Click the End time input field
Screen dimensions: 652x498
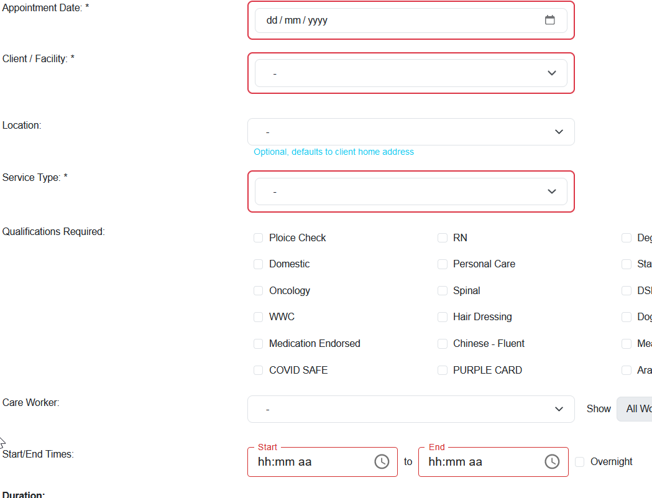482,462
